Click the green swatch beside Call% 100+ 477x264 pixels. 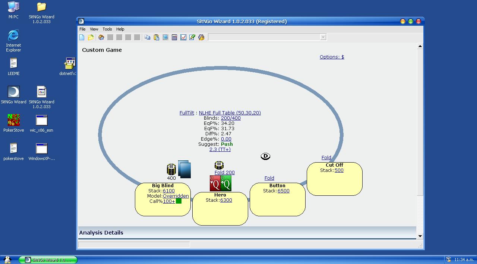pyautogui.click(x=179, y=201)
